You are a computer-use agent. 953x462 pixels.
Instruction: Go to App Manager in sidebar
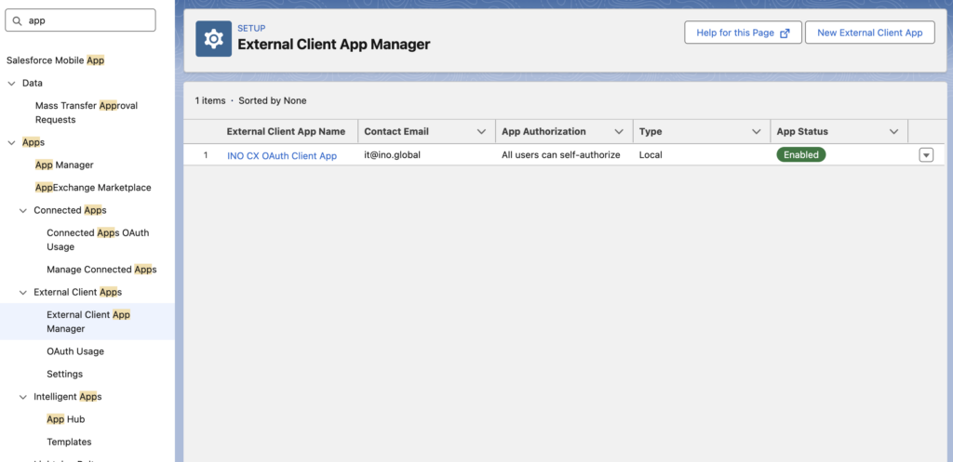coord(64,165)
